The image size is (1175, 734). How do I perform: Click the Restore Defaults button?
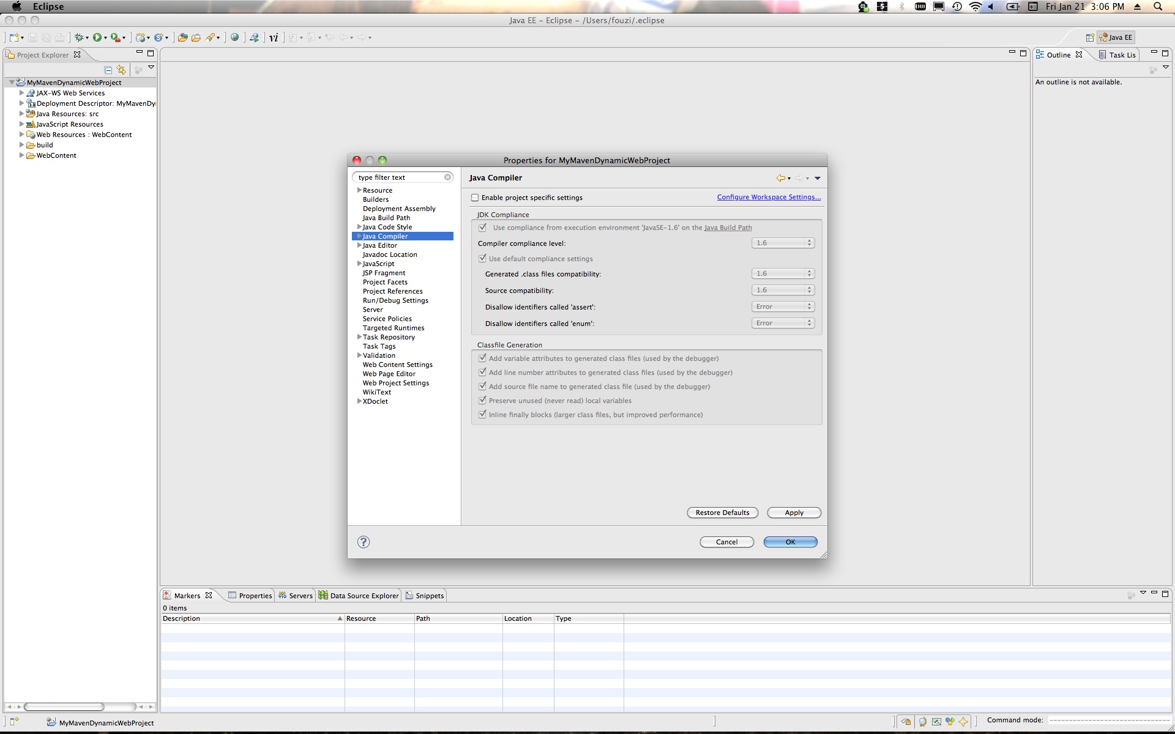click(722, 513)
